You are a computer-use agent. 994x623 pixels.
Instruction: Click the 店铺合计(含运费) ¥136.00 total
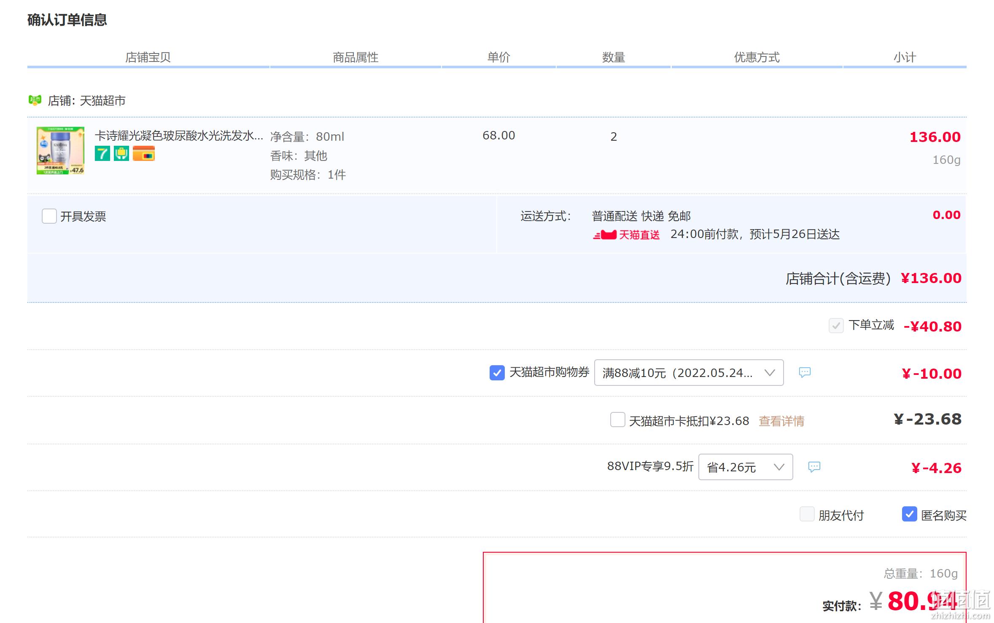click(873, 278)
